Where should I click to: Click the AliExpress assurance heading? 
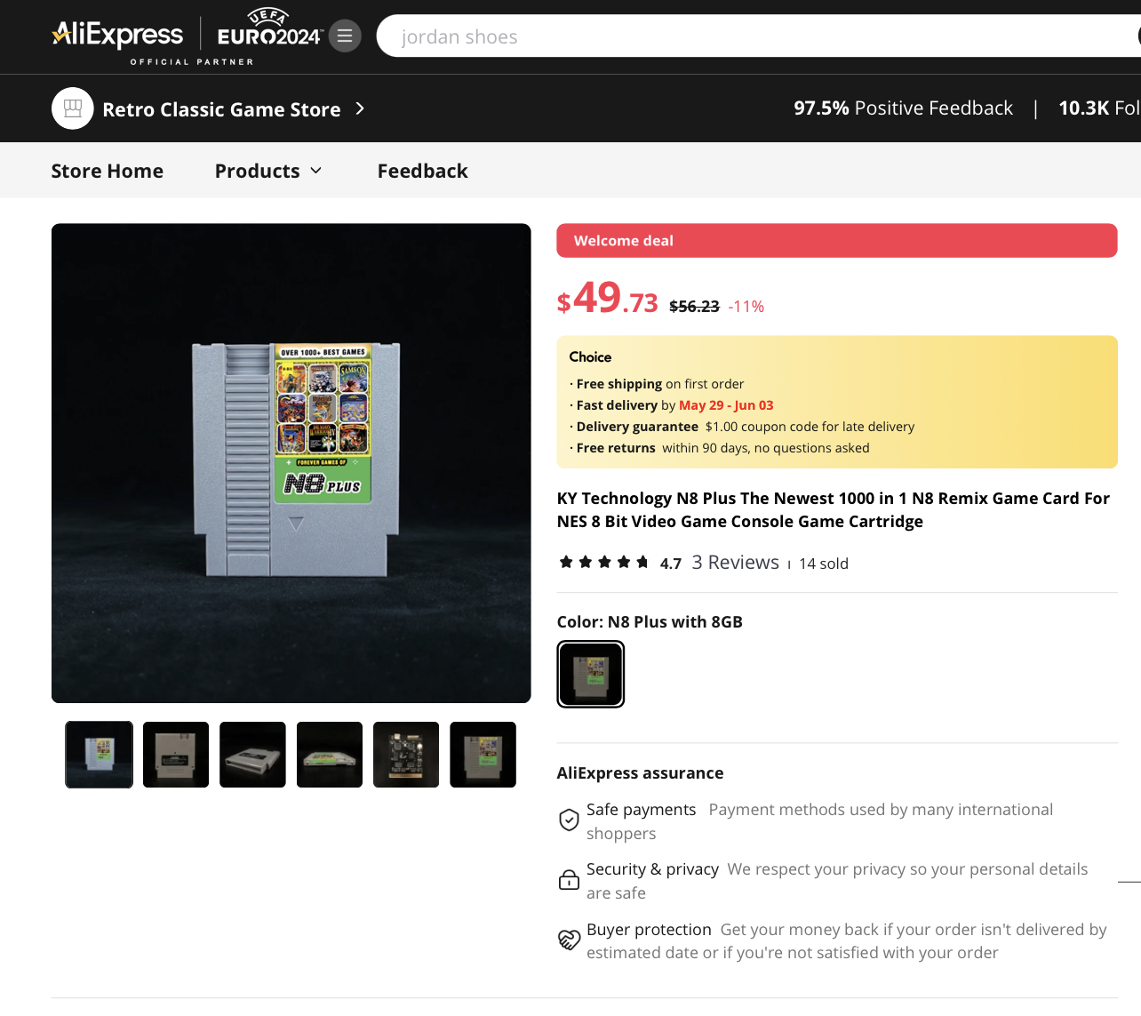(641, 773)
